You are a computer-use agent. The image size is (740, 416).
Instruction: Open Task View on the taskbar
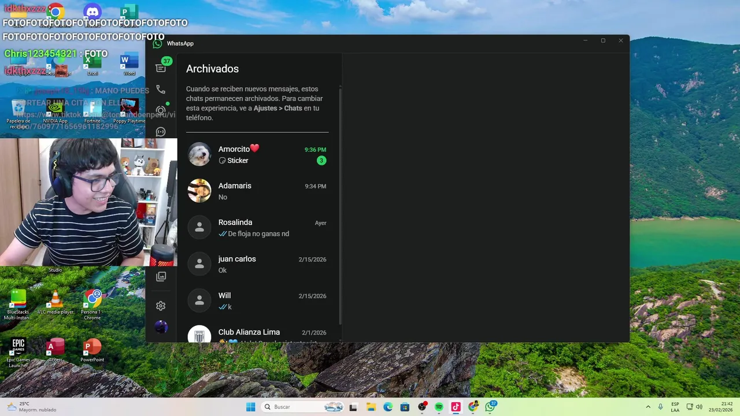(353, 407)
